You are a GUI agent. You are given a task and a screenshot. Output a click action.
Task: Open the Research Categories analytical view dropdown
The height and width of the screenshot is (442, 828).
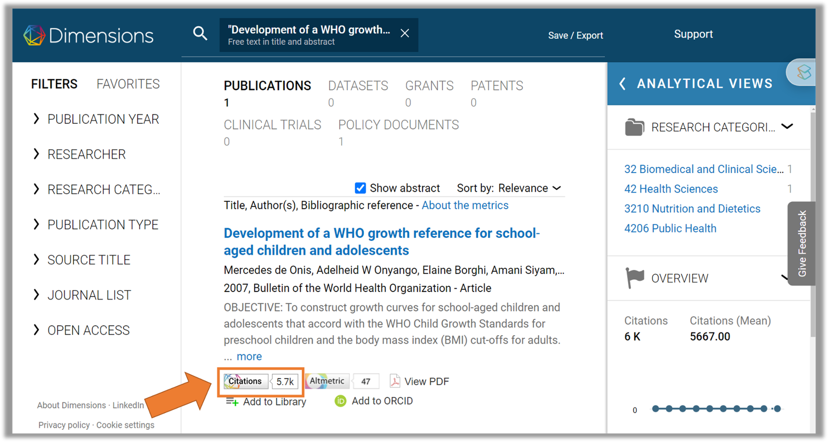(x=787, y=127)
